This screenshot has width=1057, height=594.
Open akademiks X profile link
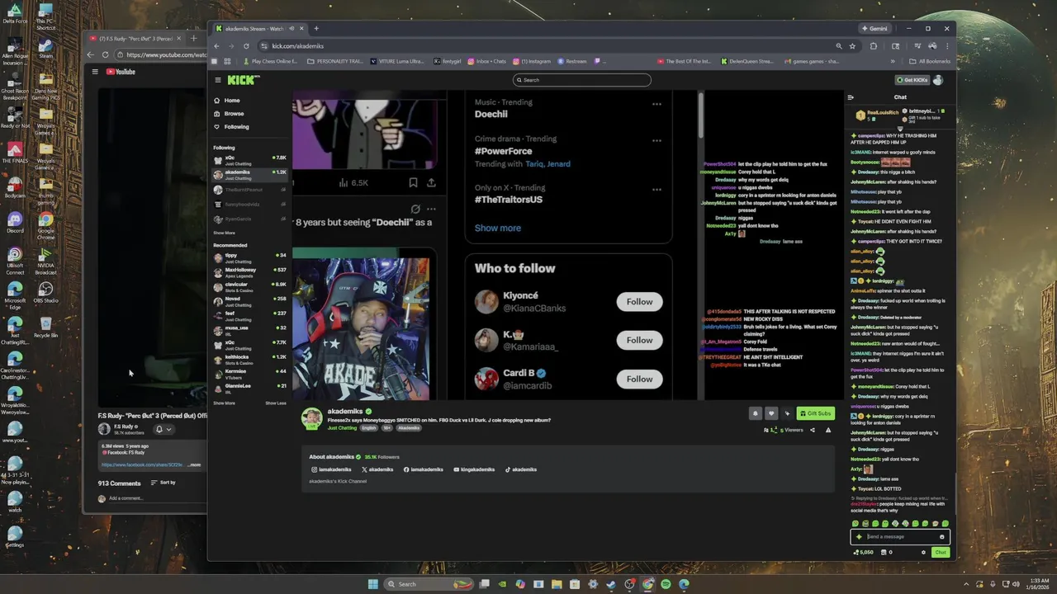point(377,469)
